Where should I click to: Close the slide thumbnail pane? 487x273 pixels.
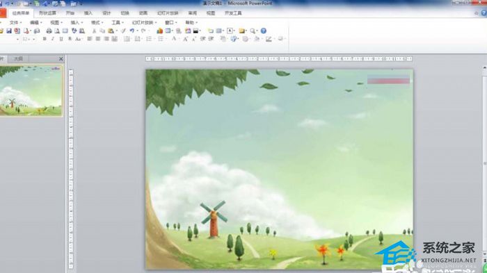[x=61, y=58]
